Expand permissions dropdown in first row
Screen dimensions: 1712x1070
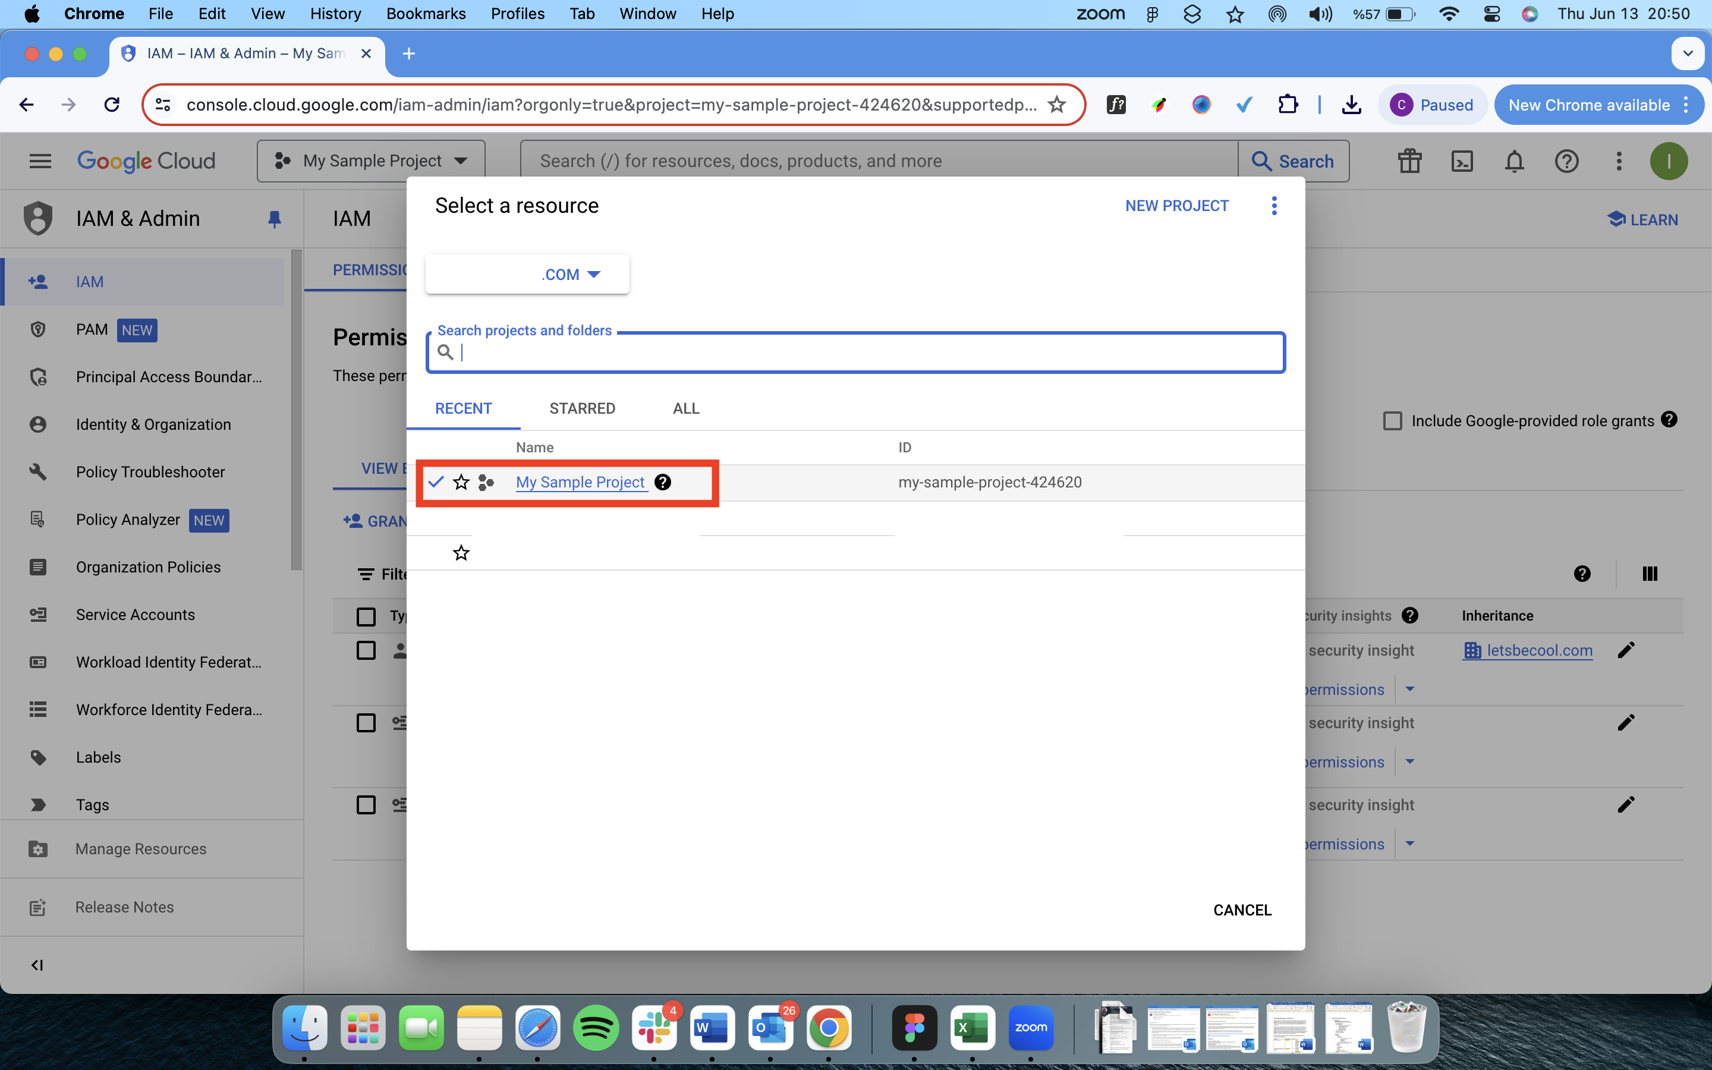[1409, 690]
